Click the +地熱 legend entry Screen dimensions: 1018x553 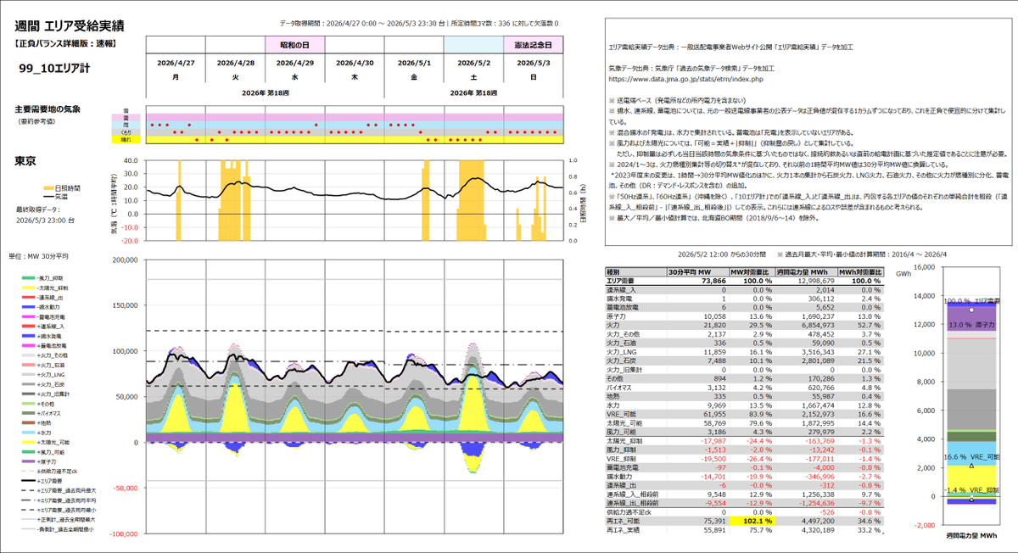pyautogui.click(x=38, y=422)
